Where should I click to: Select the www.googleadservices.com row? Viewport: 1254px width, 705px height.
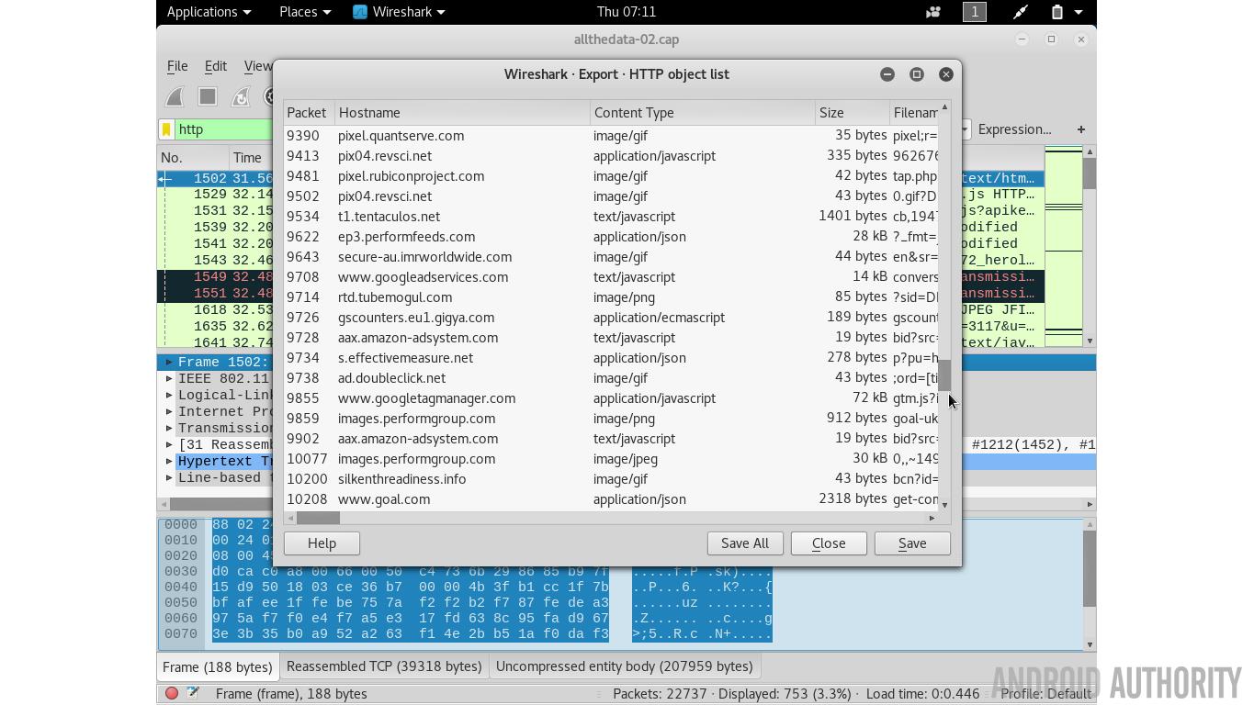click(611, 277)
